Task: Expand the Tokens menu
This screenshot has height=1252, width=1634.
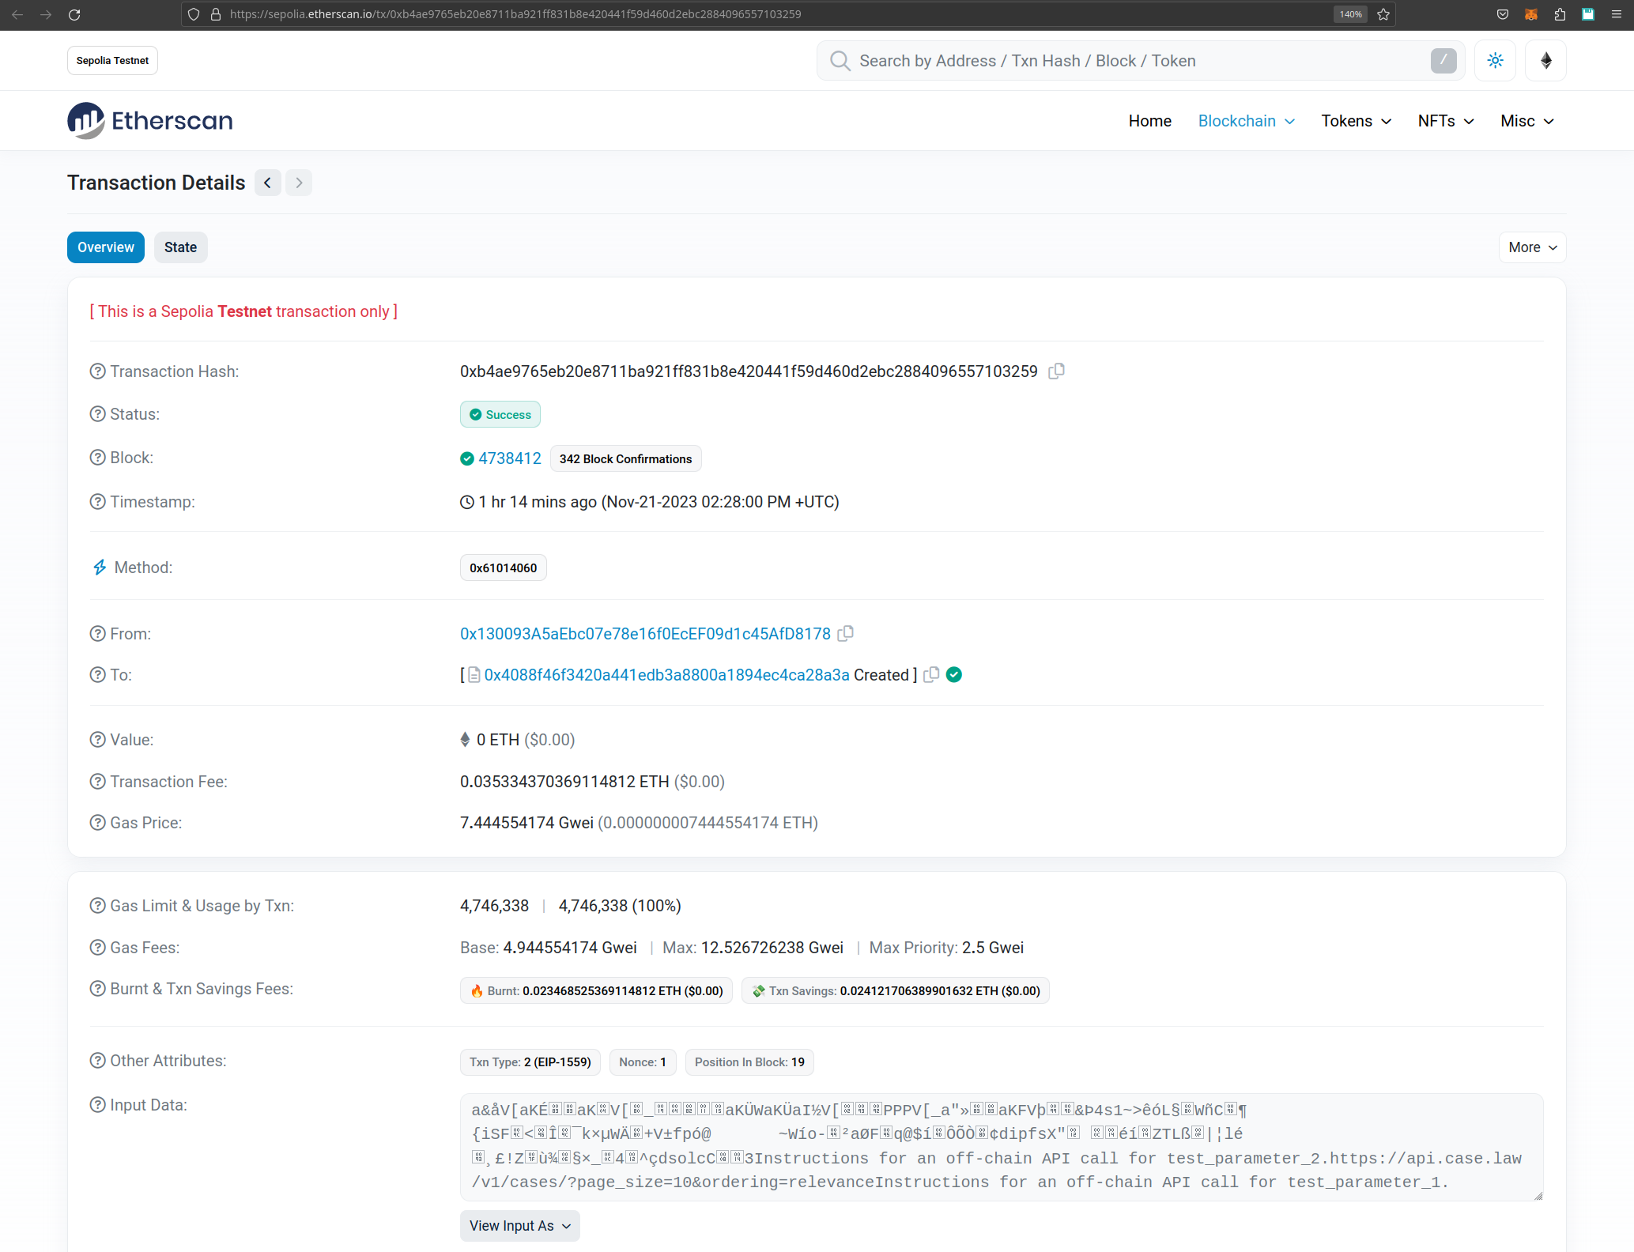Action: 1356,121
